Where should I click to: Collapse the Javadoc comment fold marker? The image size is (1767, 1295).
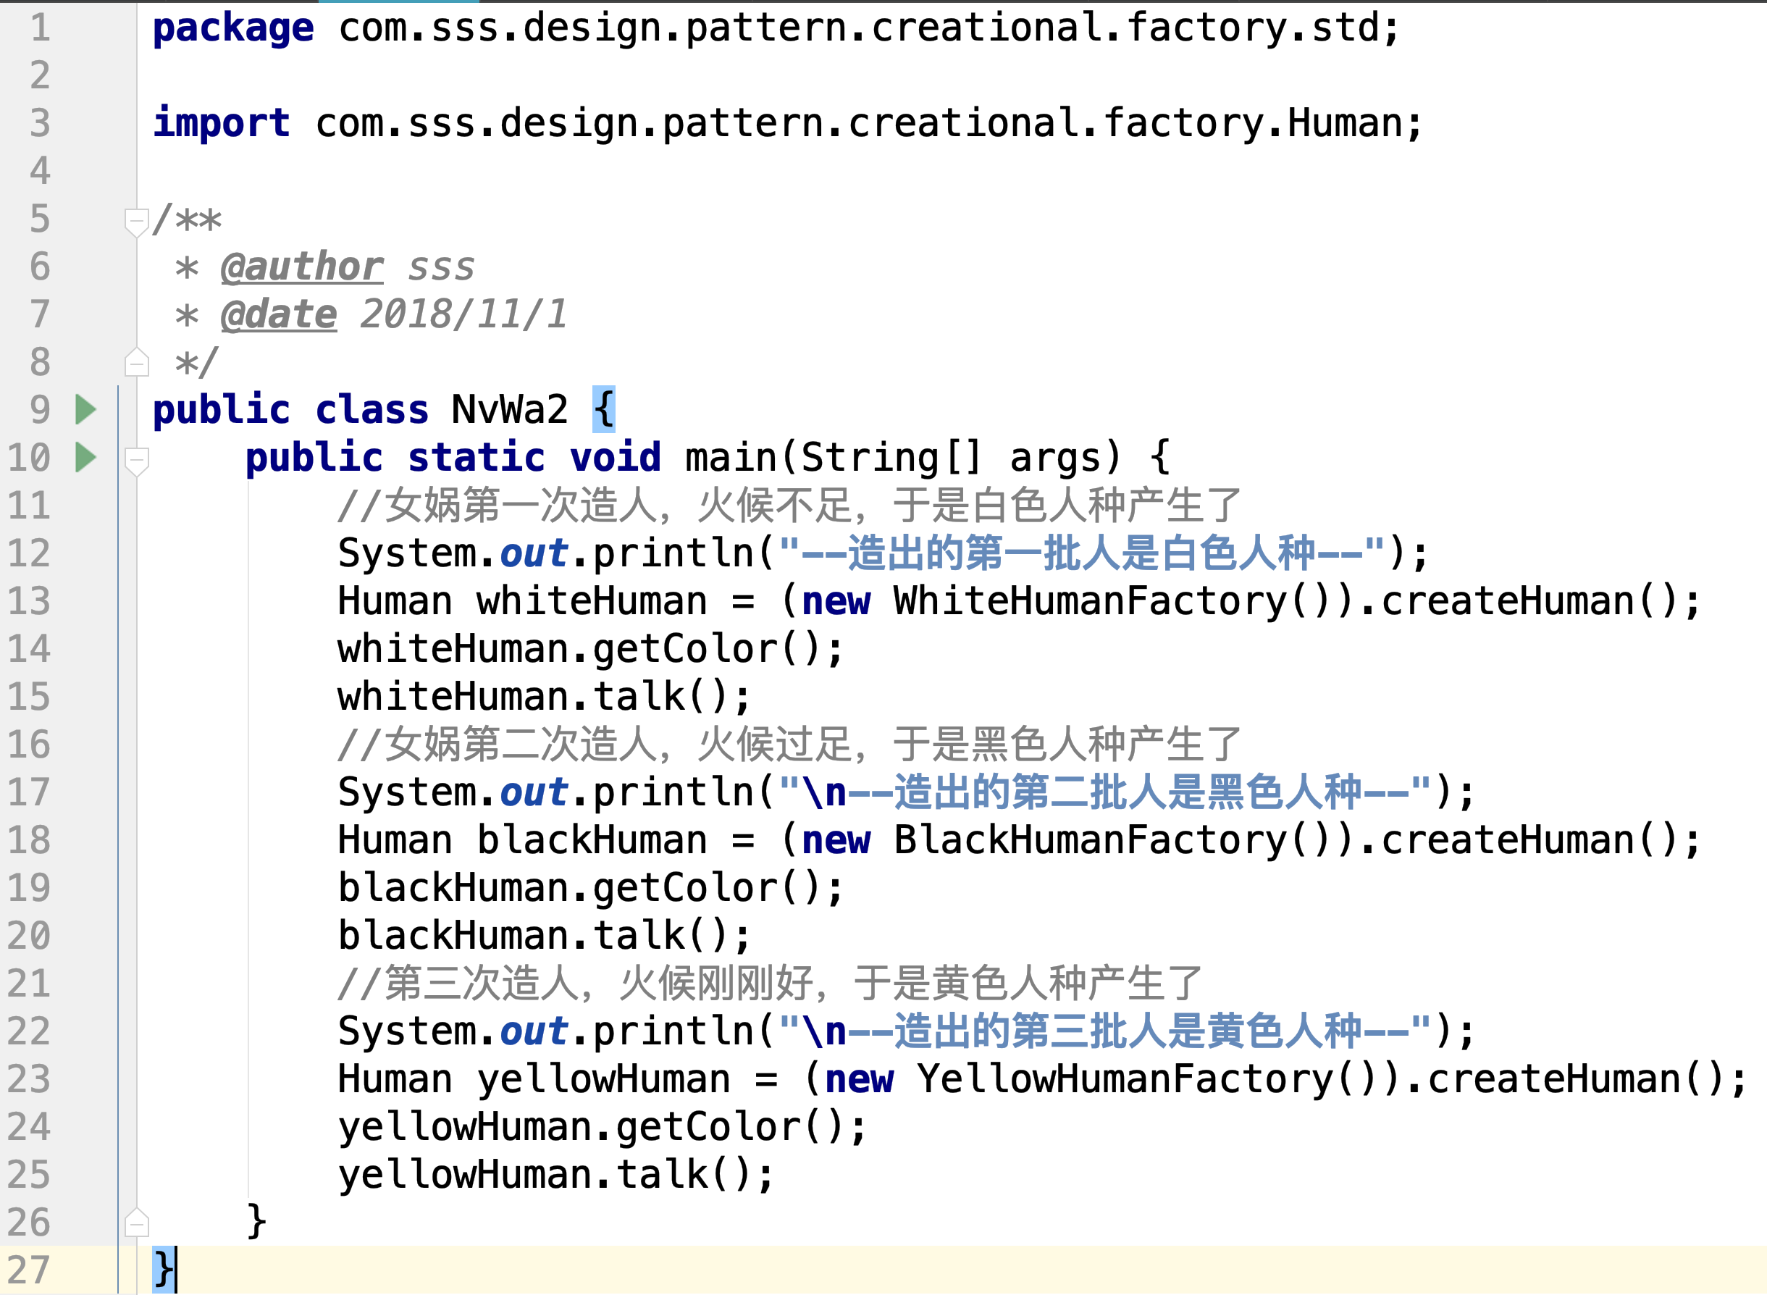[136, 221]
